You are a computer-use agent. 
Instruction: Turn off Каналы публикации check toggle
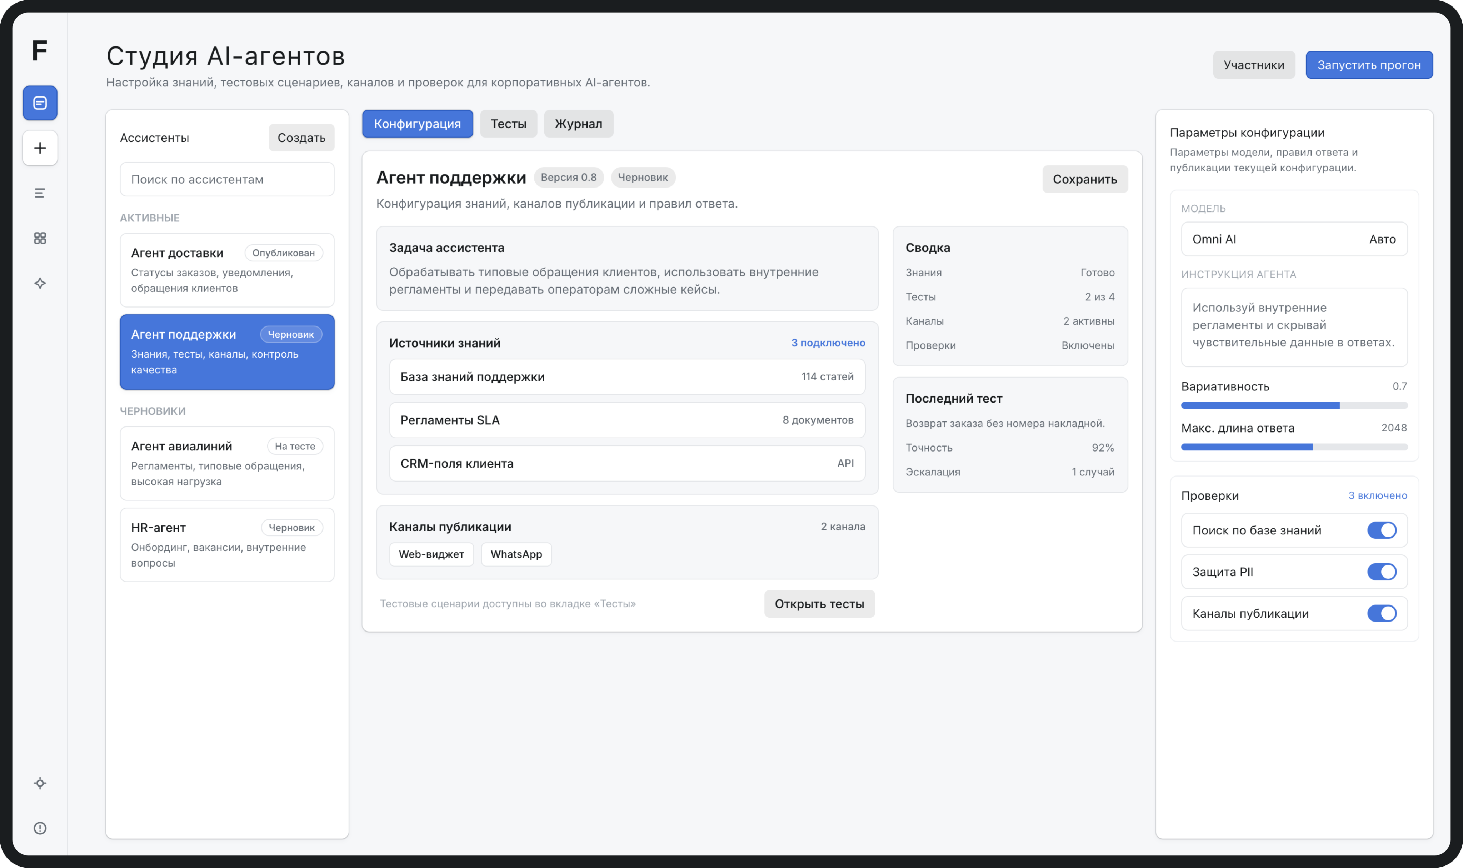click(x=1381, y=613)
